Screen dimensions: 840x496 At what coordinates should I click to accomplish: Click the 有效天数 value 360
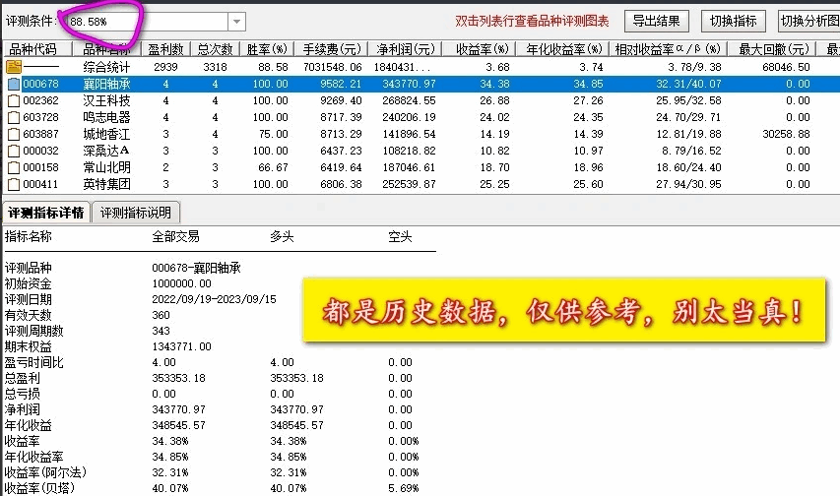coord(161,315)
